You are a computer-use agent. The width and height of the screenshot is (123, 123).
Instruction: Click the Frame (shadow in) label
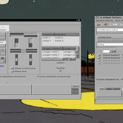[108, 79]
